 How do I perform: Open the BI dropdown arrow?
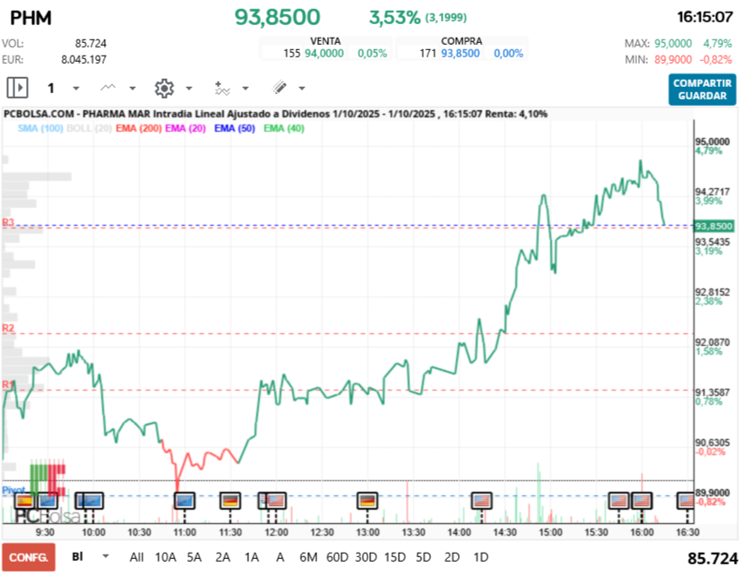coord(107,556)
